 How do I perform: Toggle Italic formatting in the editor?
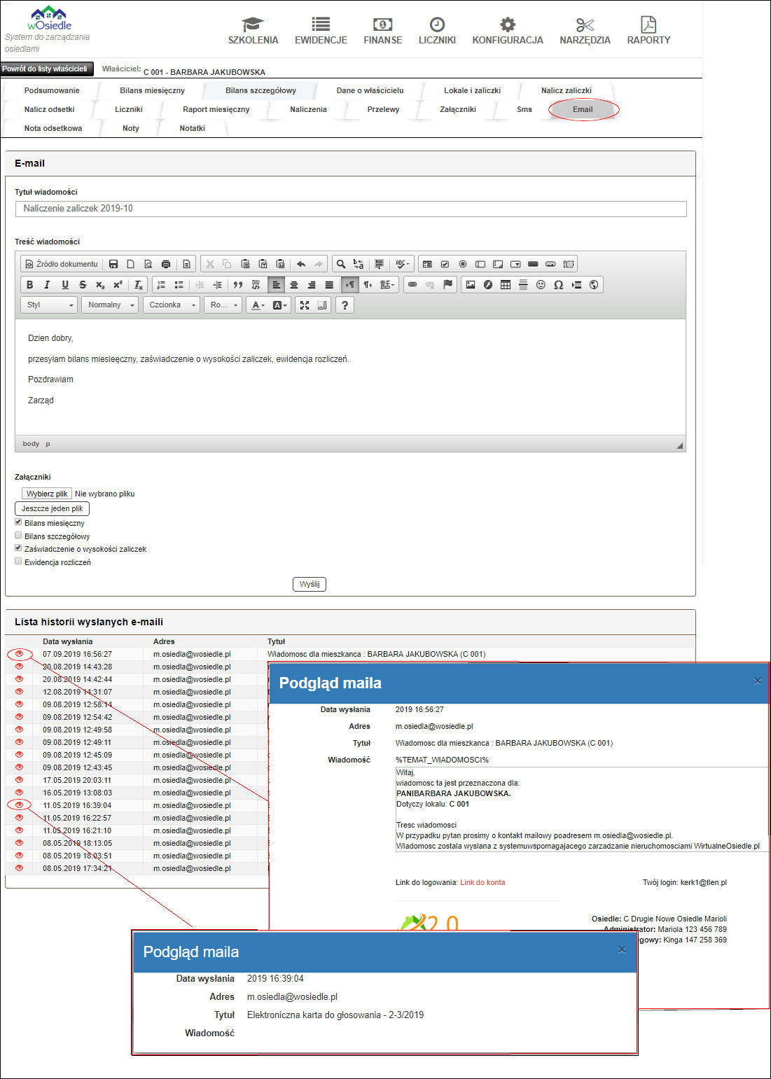pyautogui.click(x=47, y=285)
